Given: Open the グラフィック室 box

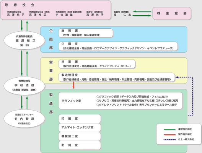Looking at the screenshot, I should (x=121, y=101).
